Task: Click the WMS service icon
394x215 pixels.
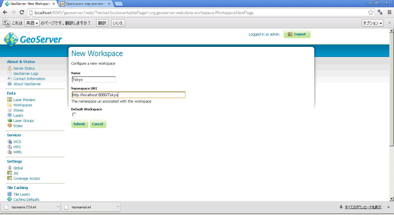Action: click(x=10, y=152)
